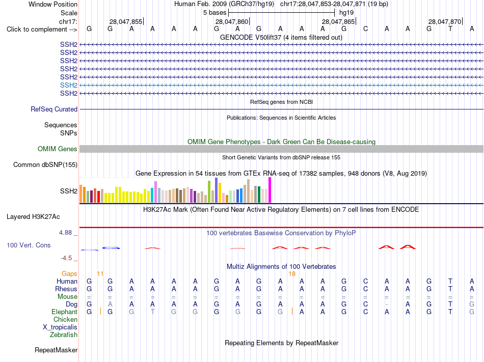484x362 pixels.
Task: Click the topmost SSH2 transcript label
Action: [x=69, y=44]
